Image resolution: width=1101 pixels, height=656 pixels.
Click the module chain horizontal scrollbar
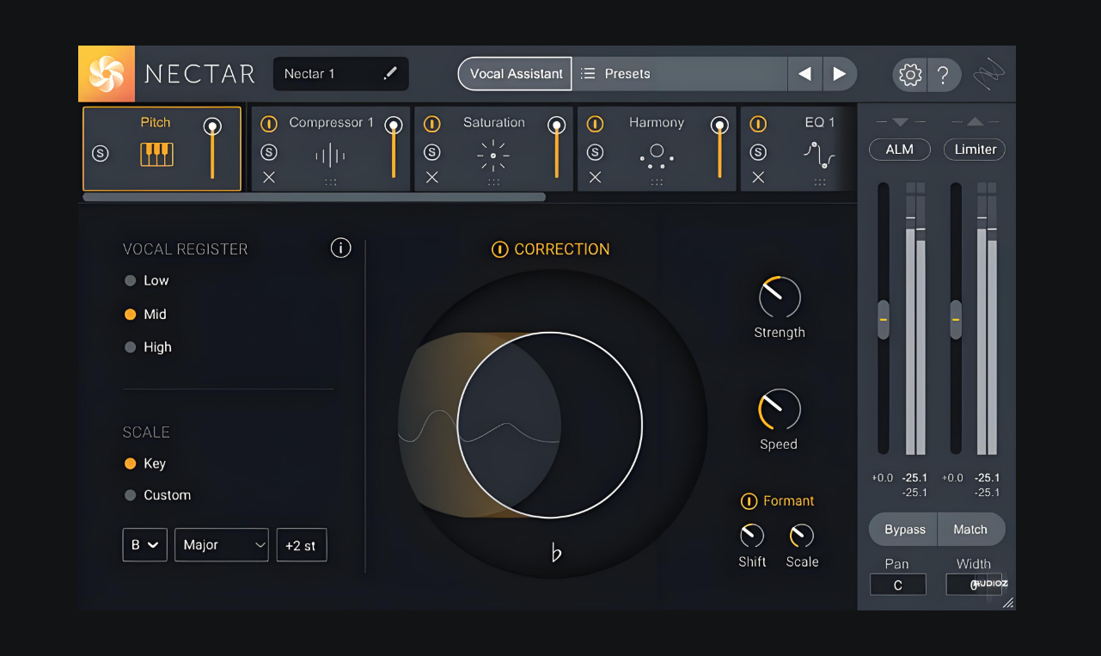click(x=314, y=197)
